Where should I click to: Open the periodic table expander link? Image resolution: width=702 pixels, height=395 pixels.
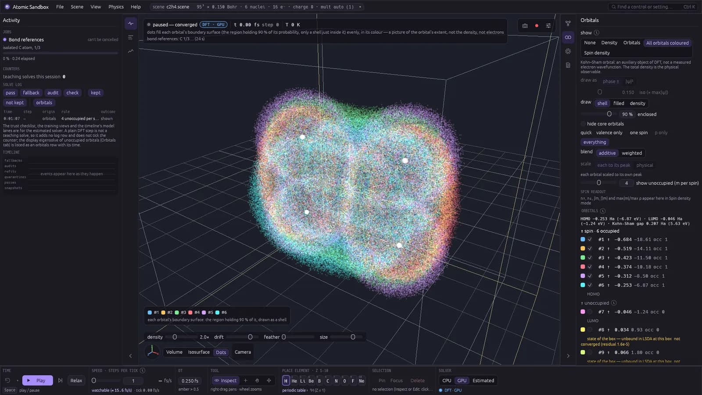[295, 390]
